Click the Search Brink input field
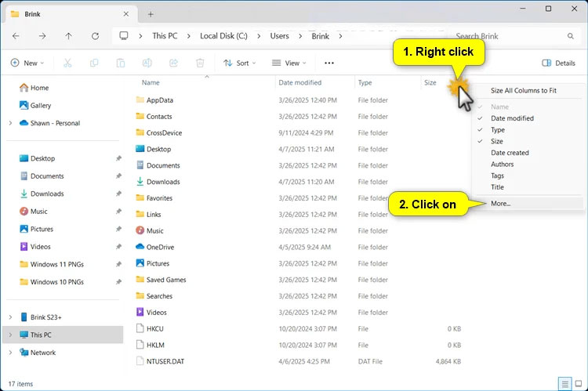 [x=510, y=36]
